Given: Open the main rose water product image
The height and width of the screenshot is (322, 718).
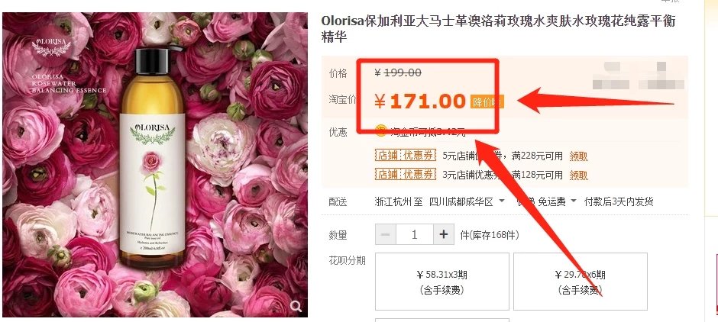Looking at the screenshot, I should tap(155, 165).
